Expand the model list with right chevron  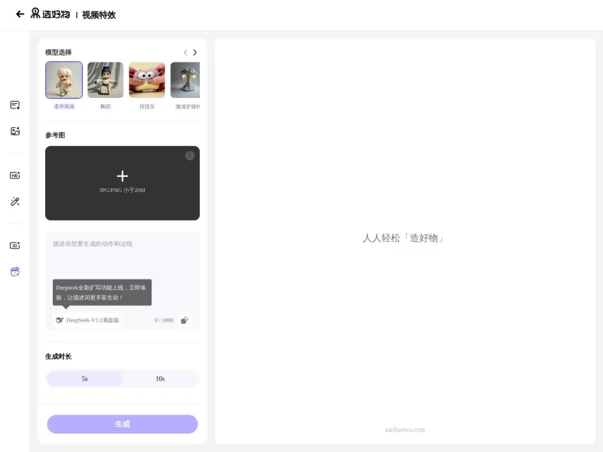tap(194, 52)
